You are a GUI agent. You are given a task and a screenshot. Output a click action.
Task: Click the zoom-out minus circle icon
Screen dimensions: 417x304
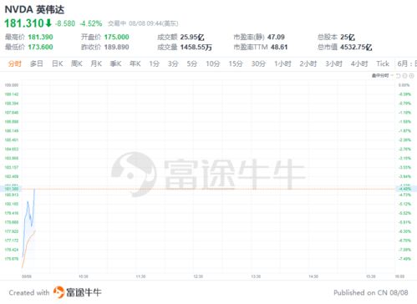tap(404, 76)
